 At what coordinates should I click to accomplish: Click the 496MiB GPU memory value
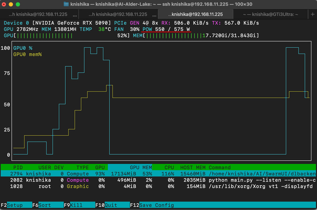pos(127,180)
